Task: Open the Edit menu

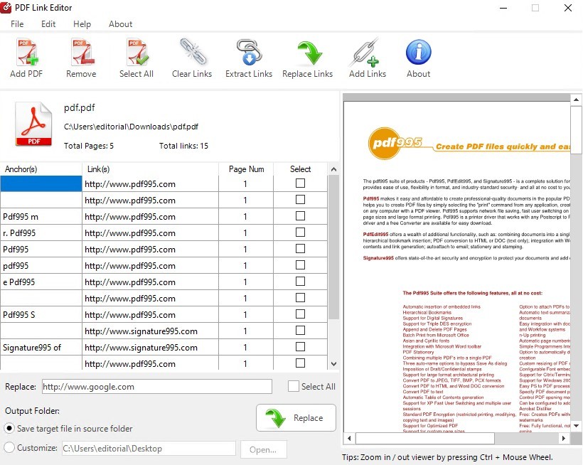Action: pyautogui.click(x=48, y=24)
